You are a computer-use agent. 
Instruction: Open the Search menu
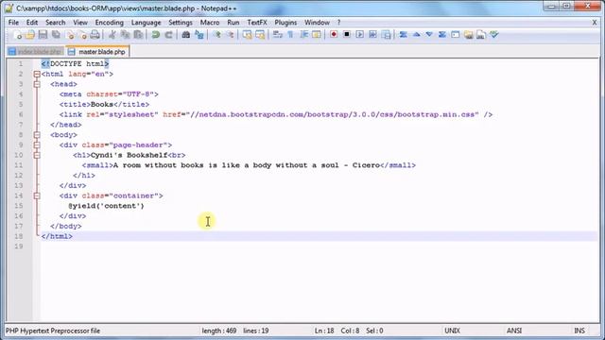pos(56,23)
